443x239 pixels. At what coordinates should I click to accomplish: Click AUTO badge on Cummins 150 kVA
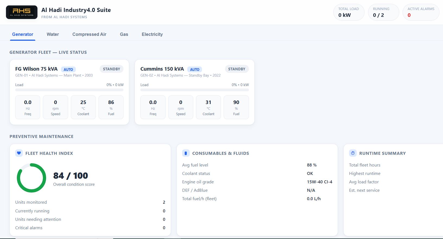[195, 69]
